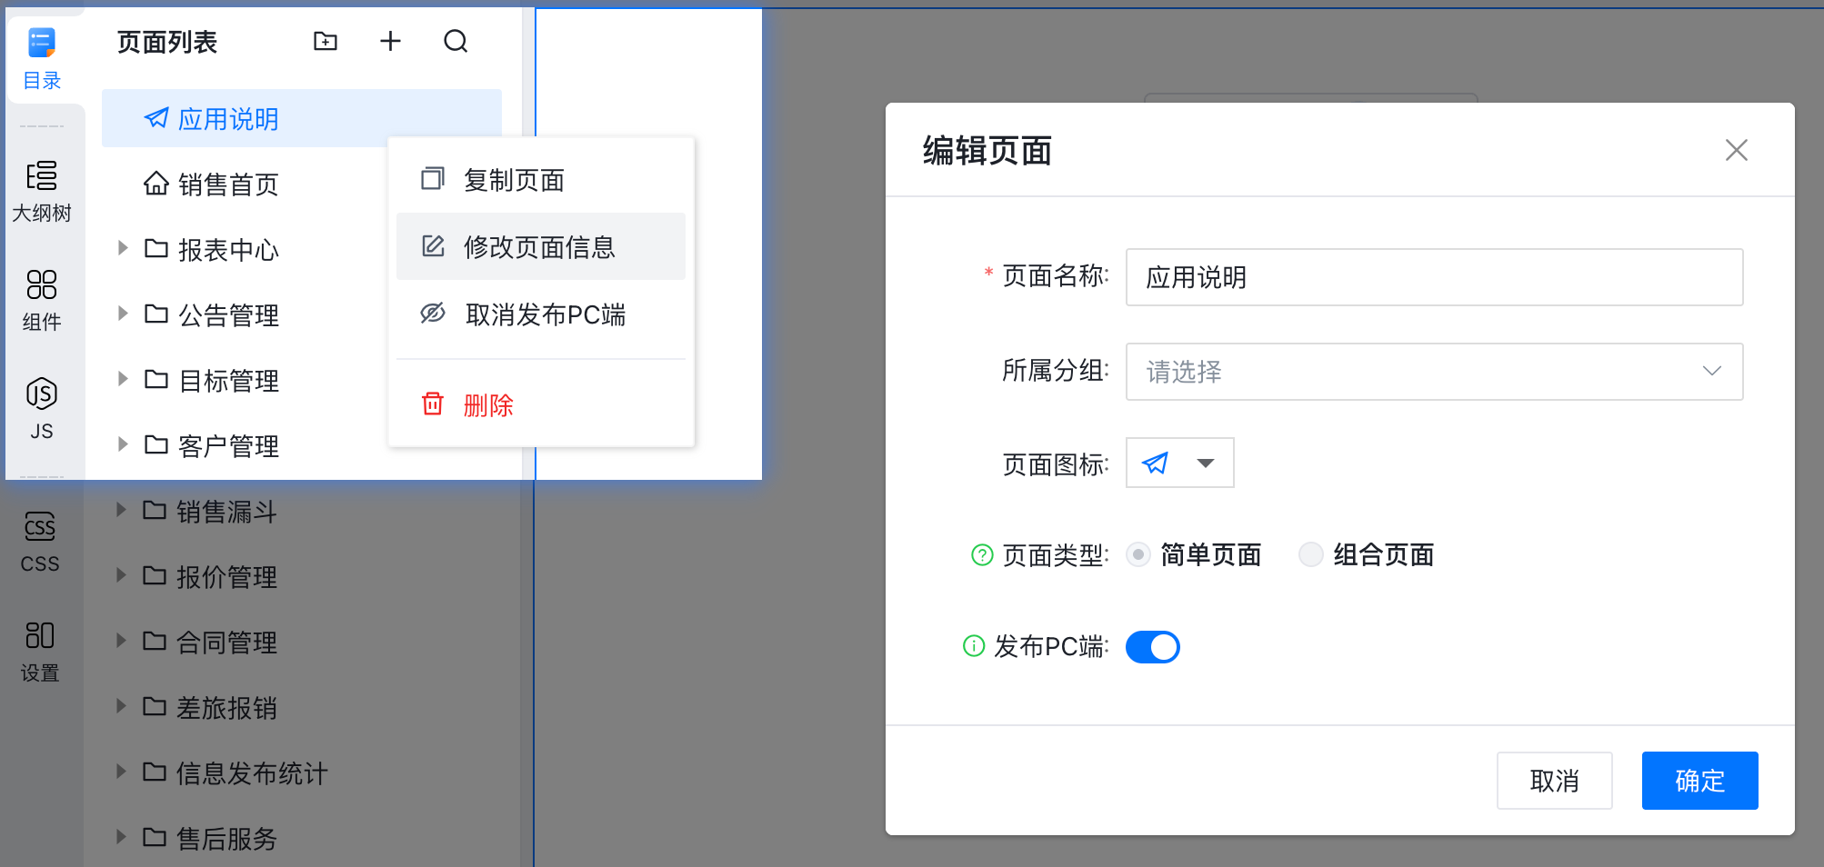Expand the 报表中心 folder
This screenshot has height=867, width=1824.
(123, 249)
